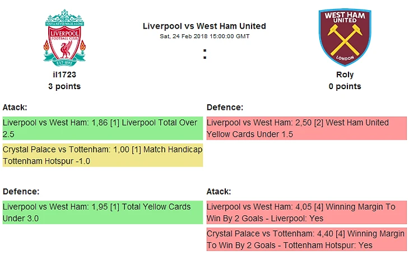The image size is (409, 269).
Task: Click the right Defence: heading at the top
Action: coord(225,107)
